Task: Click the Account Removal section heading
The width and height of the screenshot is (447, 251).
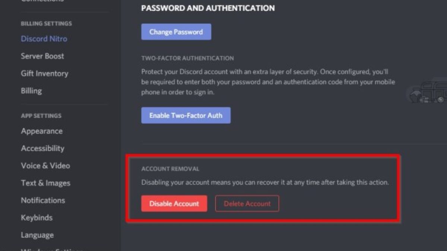Action: coord(170,169)
